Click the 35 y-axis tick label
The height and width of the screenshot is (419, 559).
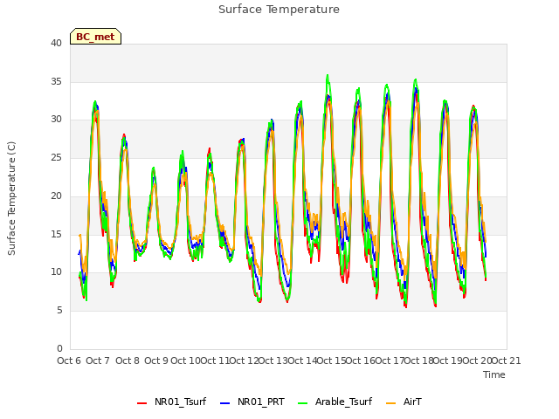[56, 81]
